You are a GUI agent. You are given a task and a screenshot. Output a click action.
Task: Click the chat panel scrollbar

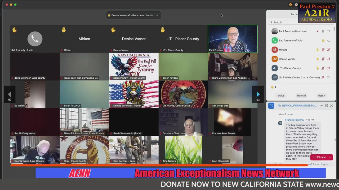(335, 140)
